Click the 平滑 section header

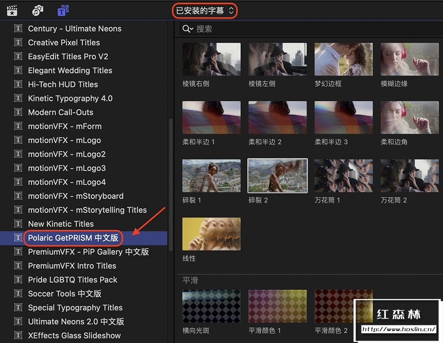point(190,281)
